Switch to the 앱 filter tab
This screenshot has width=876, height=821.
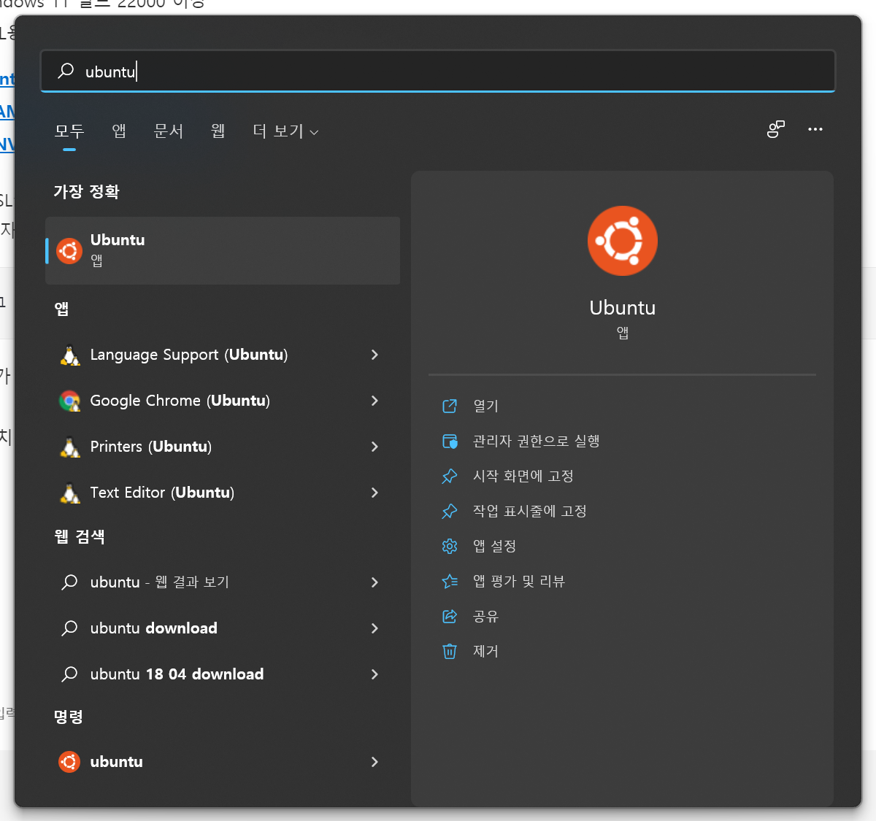pos(119,131)
